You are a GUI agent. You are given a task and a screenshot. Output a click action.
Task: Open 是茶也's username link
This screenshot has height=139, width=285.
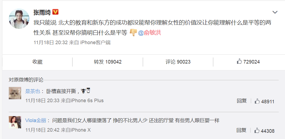click(33, 91)
